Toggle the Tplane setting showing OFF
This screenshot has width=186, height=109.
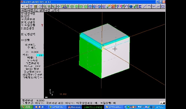click(32, 72)
